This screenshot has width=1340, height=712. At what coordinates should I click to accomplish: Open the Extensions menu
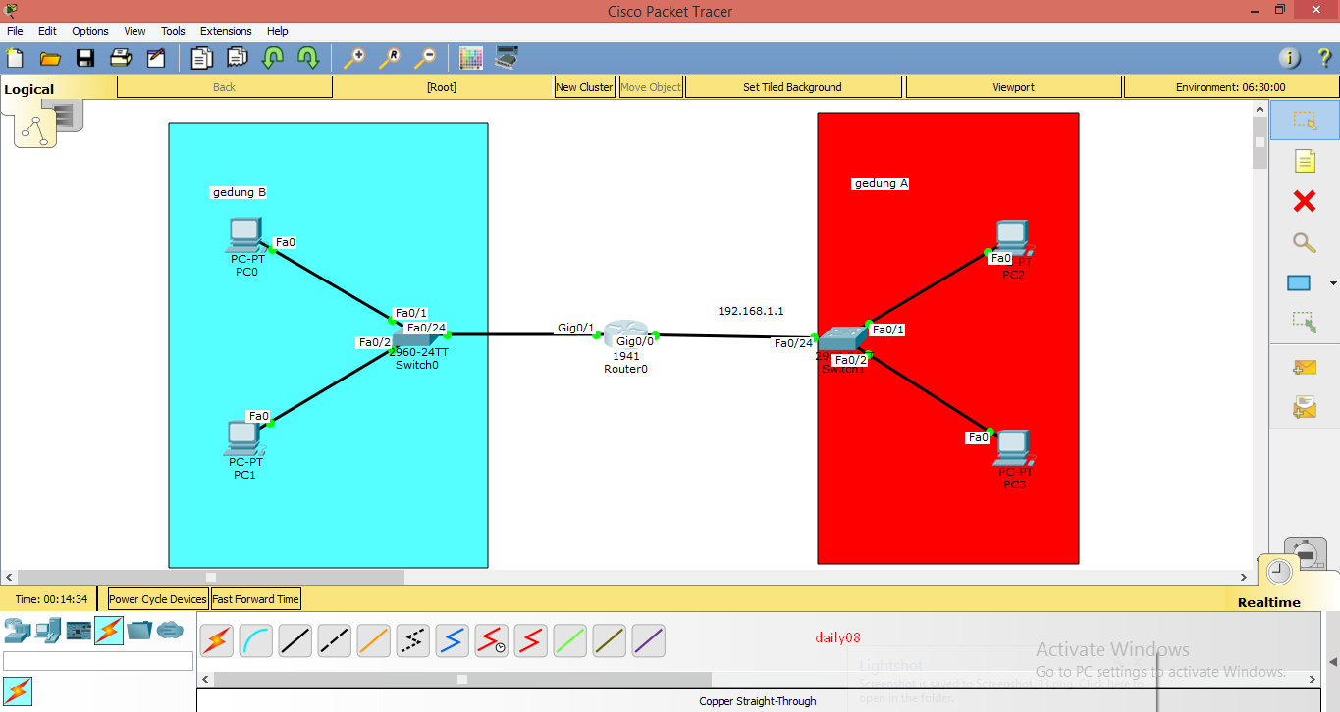226,30
